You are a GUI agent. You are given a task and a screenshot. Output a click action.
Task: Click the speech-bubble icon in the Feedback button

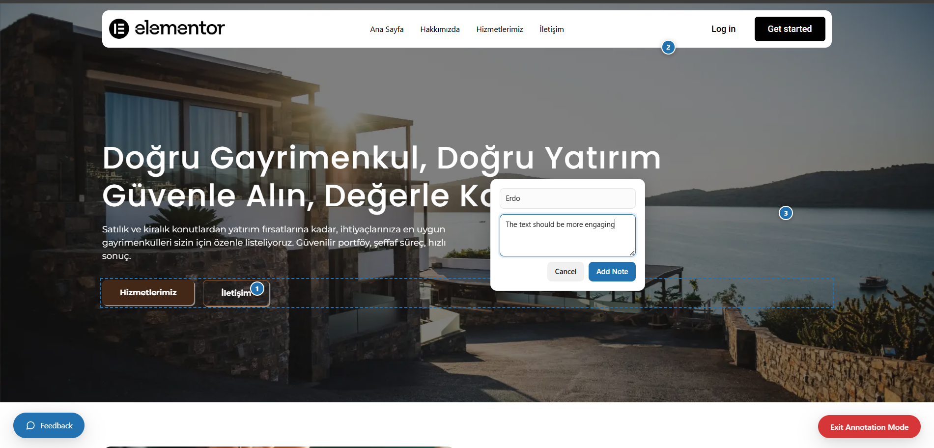(30, 425)
